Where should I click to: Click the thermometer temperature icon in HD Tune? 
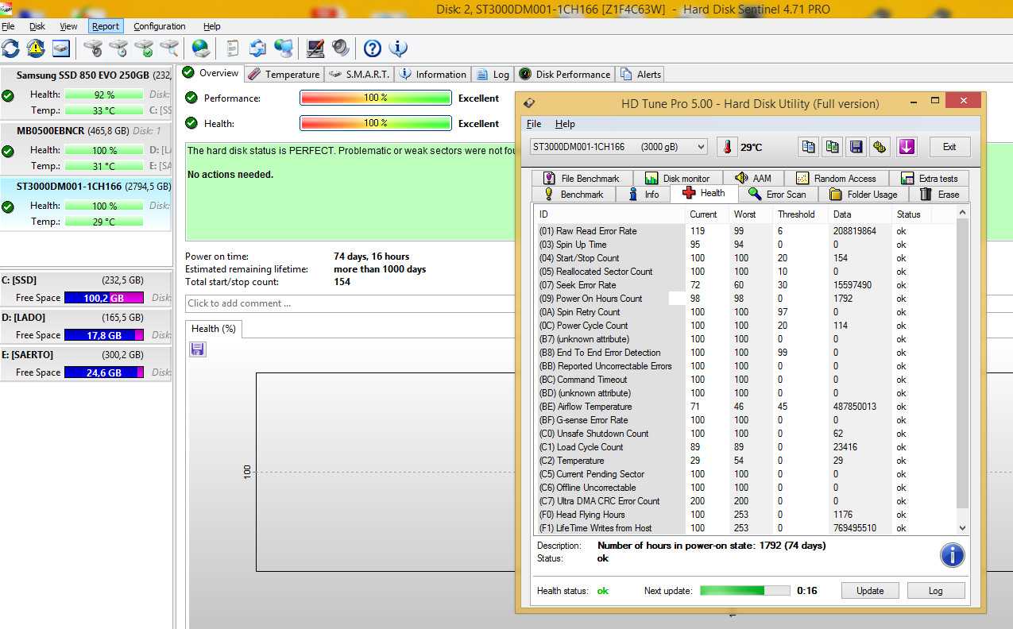click(x=726, y=147)
